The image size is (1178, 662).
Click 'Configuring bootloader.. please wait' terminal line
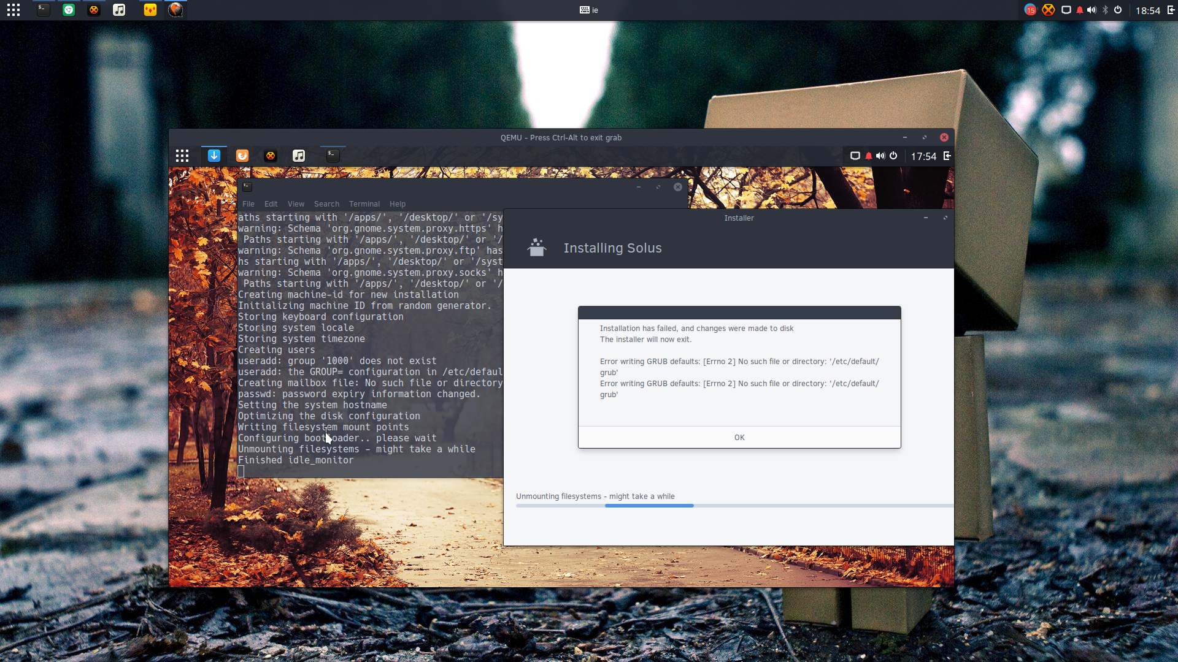pos(337,438)
